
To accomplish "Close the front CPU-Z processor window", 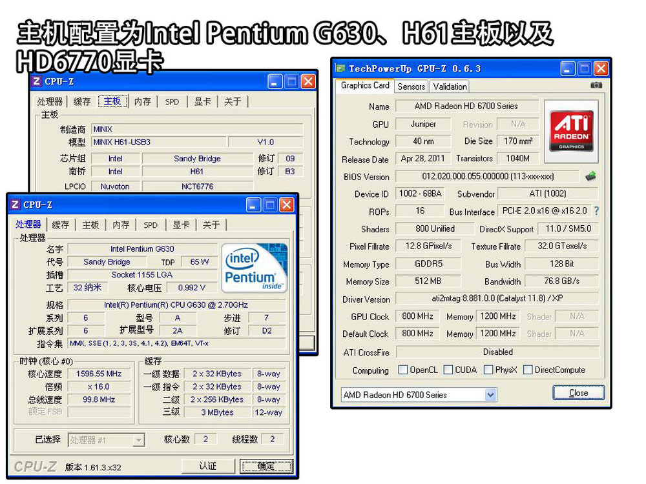I will click(286, 205).
